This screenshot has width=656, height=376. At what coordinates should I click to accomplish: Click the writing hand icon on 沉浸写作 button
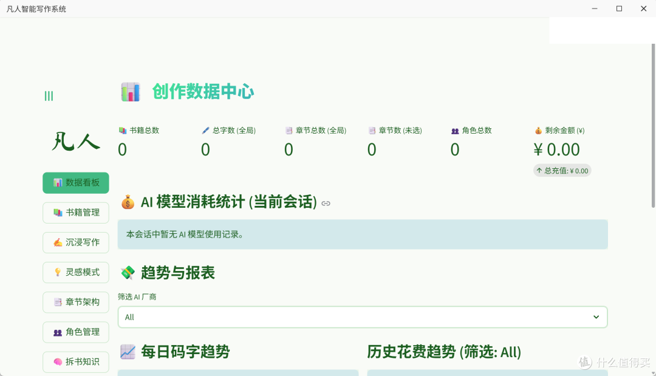58,242
